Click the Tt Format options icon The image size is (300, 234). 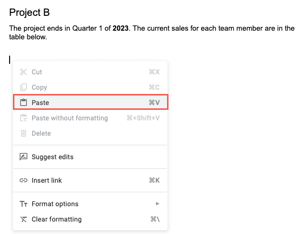[23, 204]
